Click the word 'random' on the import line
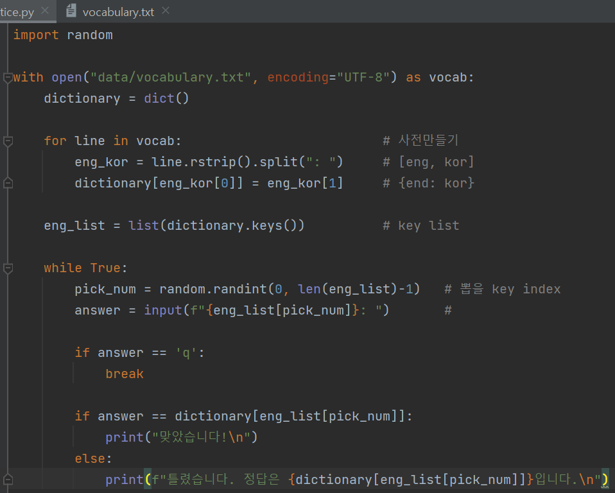615x493 pixels. pos(90,35)
